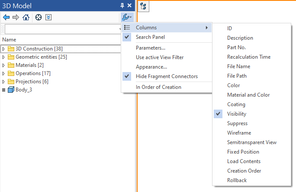Enable the Coating column
Viewport: 296px width, 192px height.
click(252, 104)
